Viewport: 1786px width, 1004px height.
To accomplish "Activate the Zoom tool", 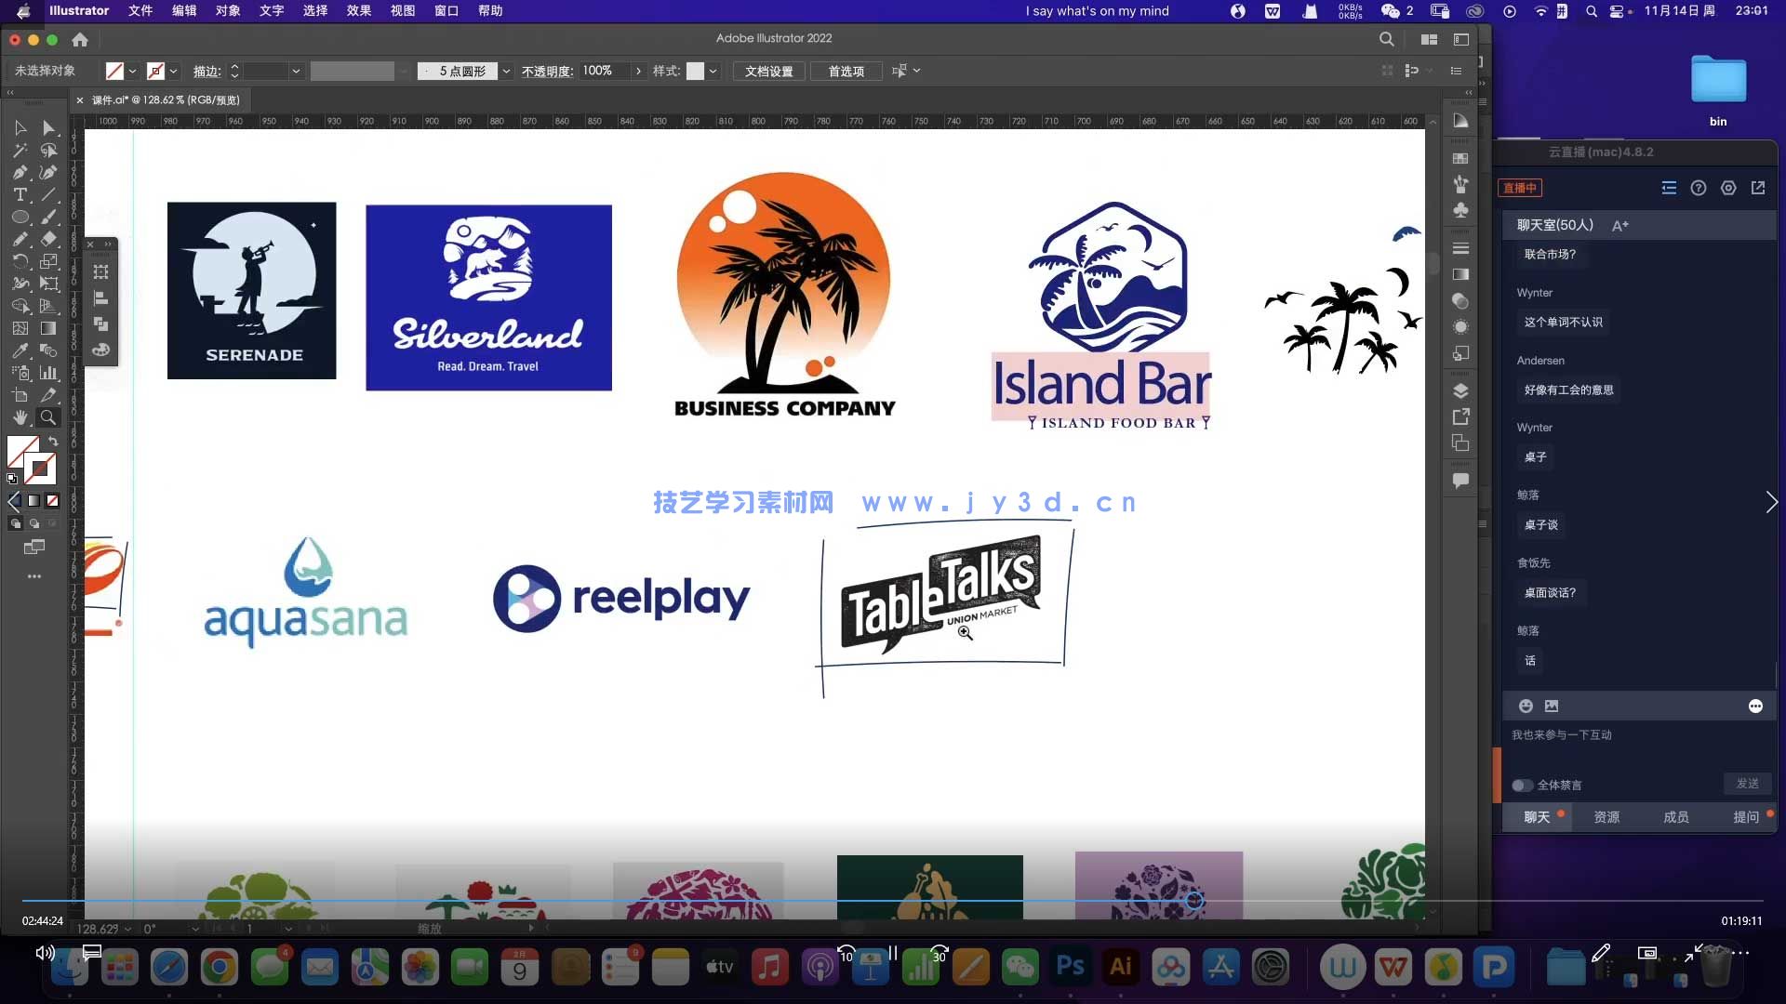I will tap(48, 418).
